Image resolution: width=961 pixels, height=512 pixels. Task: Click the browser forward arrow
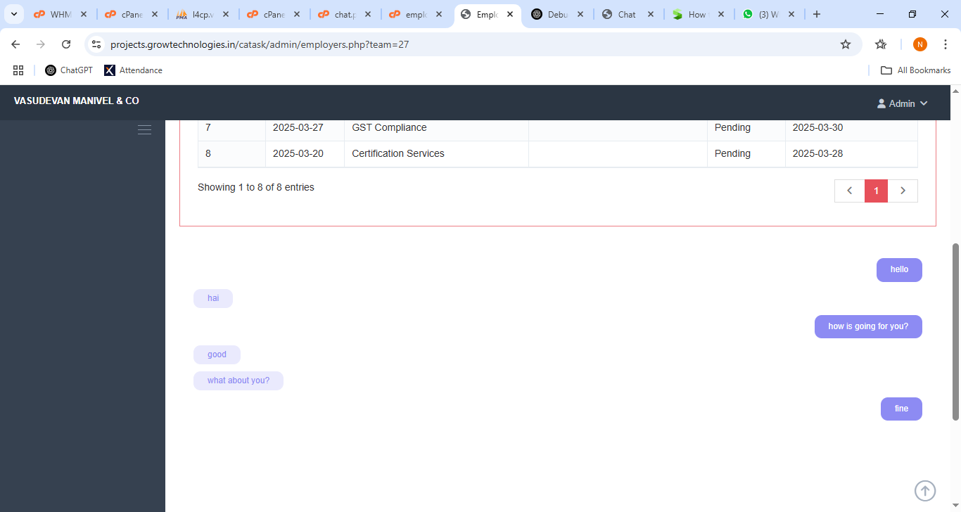[41, 44]
